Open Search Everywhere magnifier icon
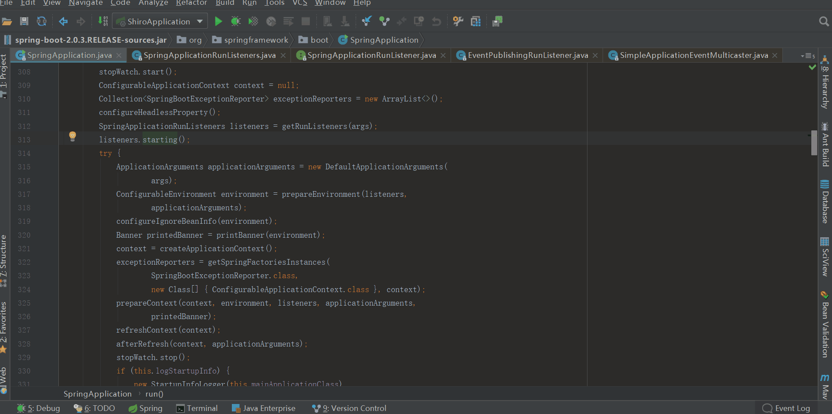Viewport: 832px width, 414px height. tap(824, 21)
